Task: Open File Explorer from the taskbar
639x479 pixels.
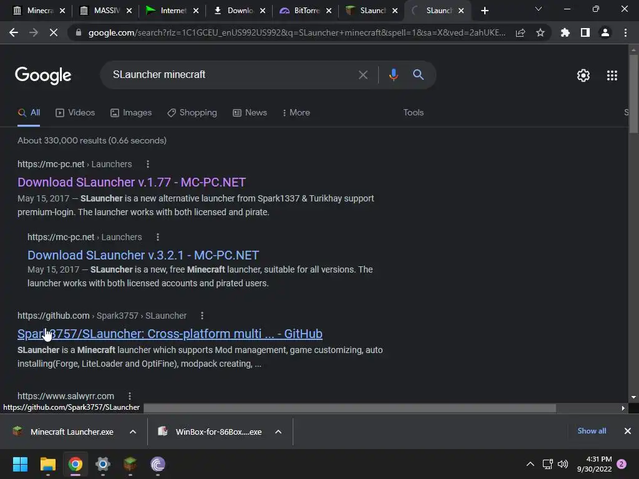Action: pos(47,464)
